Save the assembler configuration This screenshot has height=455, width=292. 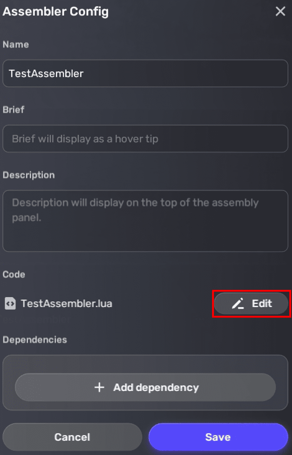[x=218, y=437]
